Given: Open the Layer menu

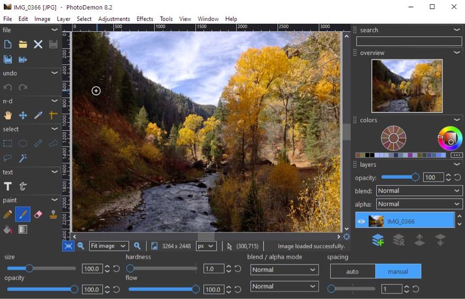Looking at the screenshot, I should click(x=63, y=18).
